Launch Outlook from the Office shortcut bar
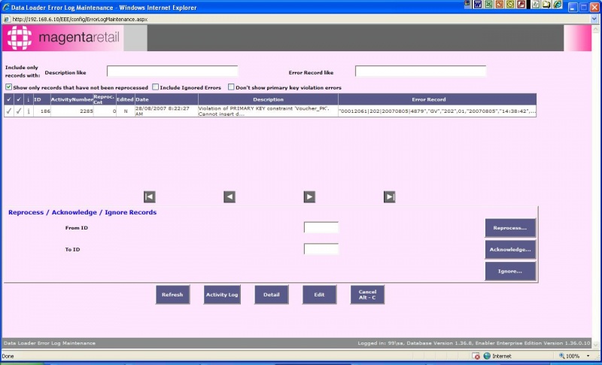The image size is (602, 365). (510, 5)
